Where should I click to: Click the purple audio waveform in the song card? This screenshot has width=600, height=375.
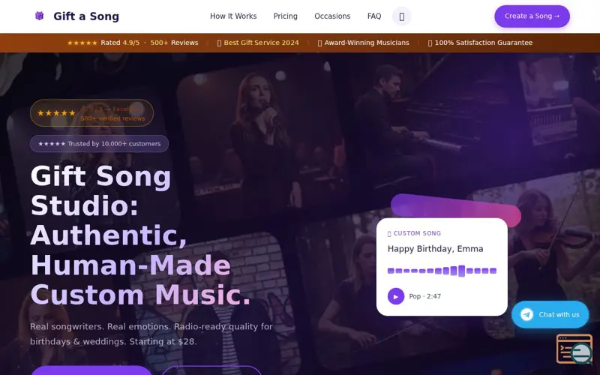(442, 271)
